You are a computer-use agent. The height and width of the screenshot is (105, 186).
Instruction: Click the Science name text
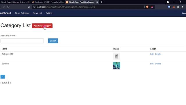click(5, 64)
